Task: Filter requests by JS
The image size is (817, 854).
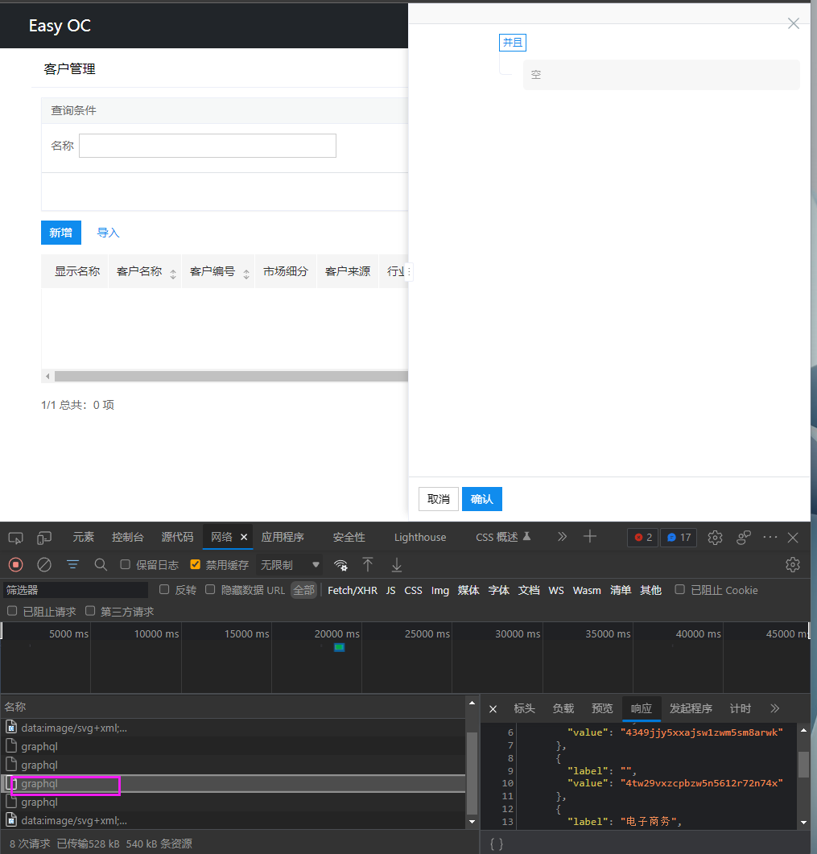Action: pyautogui.click(x=390, y=590)
